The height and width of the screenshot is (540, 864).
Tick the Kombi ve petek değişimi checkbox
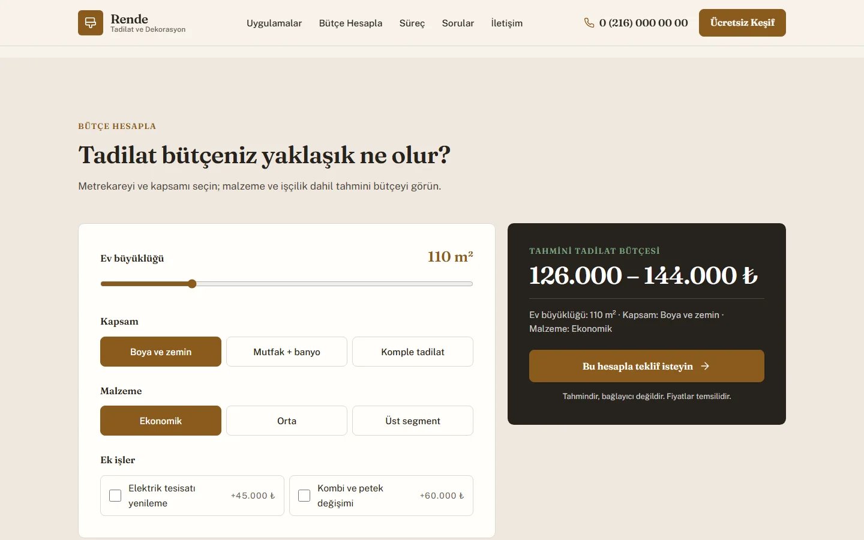pos(304,496)
